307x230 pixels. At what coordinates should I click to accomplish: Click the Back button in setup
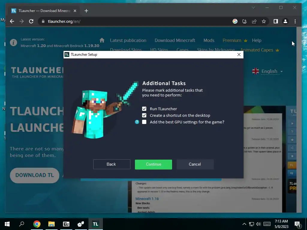click(x=112, y=164)
